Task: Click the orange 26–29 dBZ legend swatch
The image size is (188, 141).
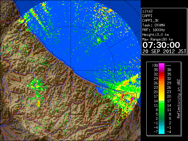Action: pos(162,83)
